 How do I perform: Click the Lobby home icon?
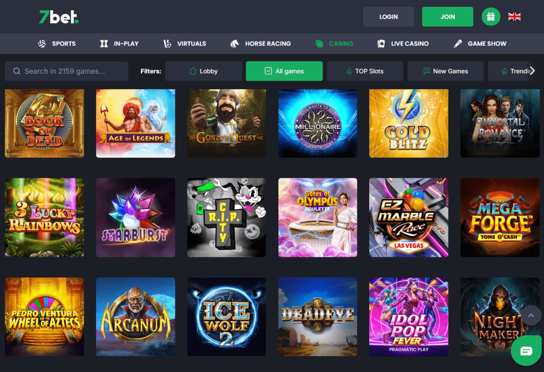tap(193, 71)
